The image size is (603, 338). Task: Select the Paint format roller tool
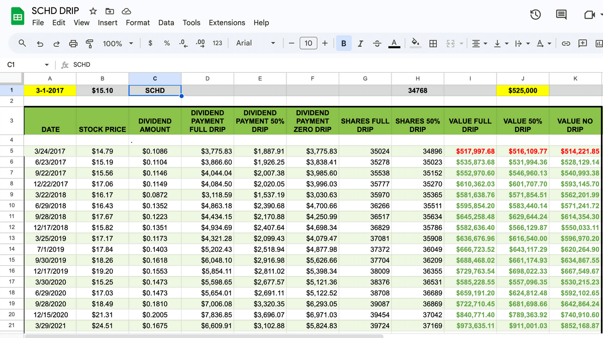(x=89, y=44)
